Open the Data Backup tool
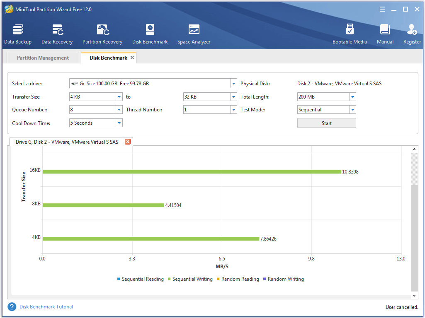This screenshot has height=318, width=425. click(18, 34)
